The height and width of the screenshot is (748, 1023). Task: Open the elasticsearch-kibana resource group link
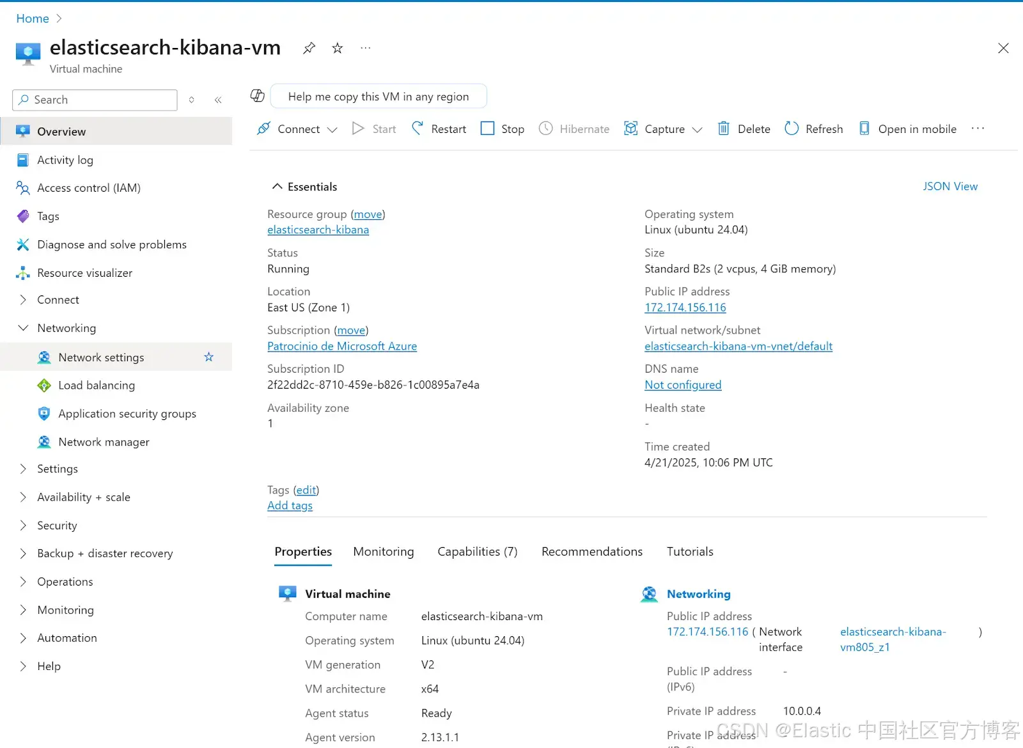(318, 230)
